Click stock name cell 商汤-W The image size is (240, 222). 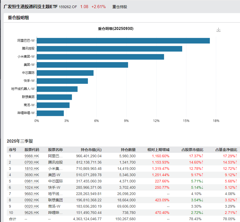coord(54,206)
